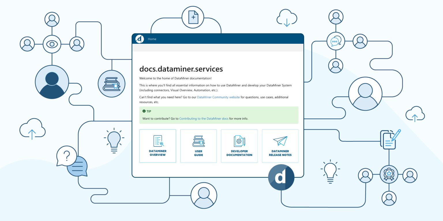Viewport: 443px width, 221px height.
Task: Click the large dark person avatar on the left
Action: (x=52, y=82)
